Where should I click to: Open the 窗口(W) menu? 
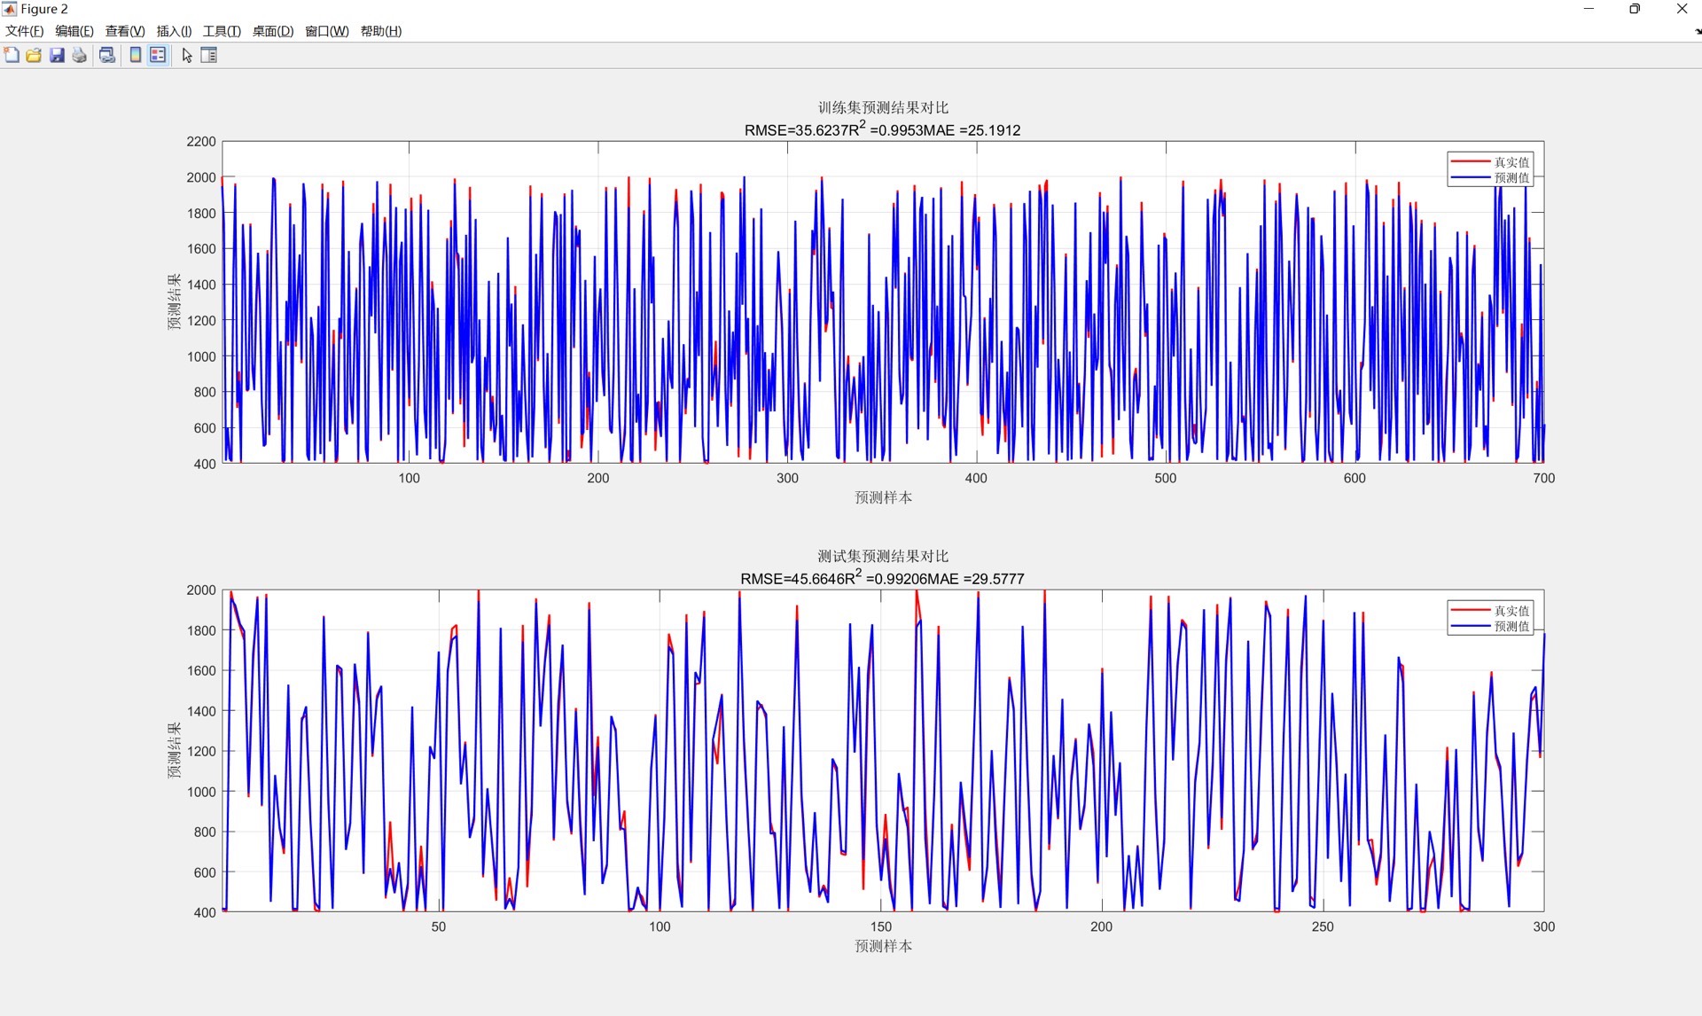(326, 31)
